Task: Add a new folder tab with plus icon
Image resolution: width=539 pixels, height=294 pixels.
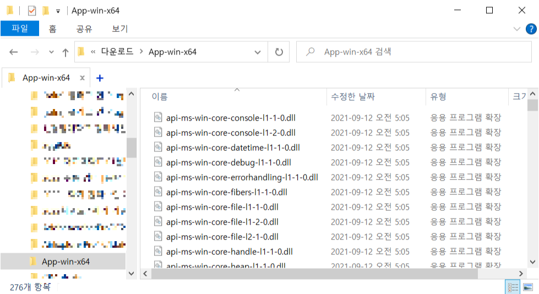Action: 100,78
